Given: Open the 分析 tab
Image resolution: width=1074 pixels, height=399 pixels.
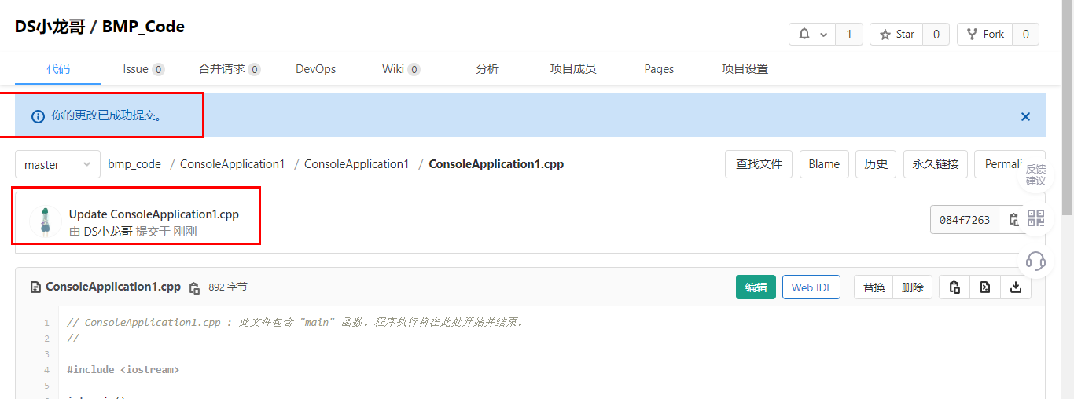Looking at the screenshot, I should click(x=487, y=69).
